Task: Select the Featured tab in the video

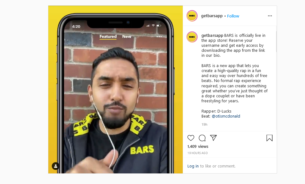Action: [x=108, y=36]
